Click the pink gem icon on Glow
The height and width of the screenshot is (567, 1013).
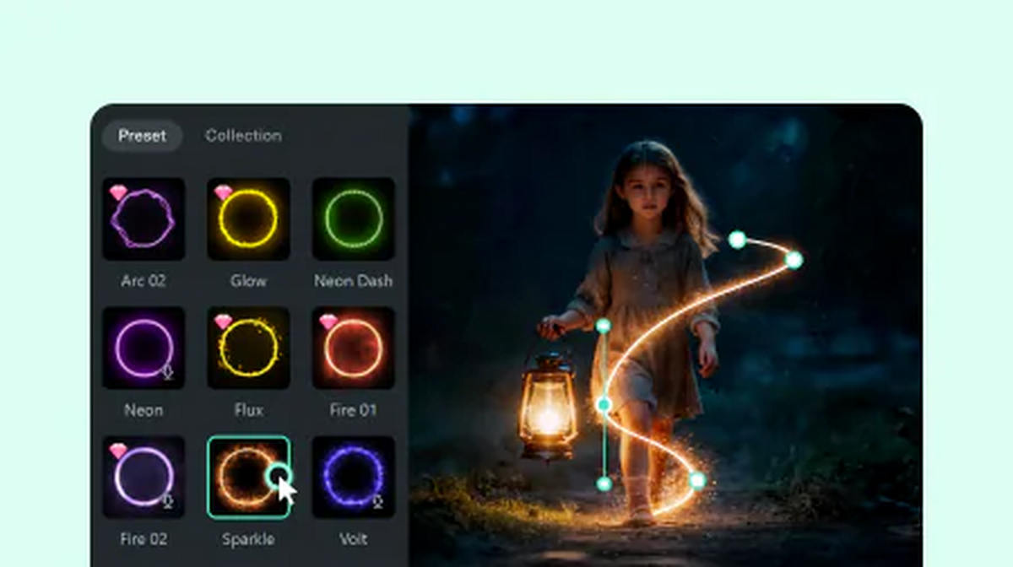223,192
